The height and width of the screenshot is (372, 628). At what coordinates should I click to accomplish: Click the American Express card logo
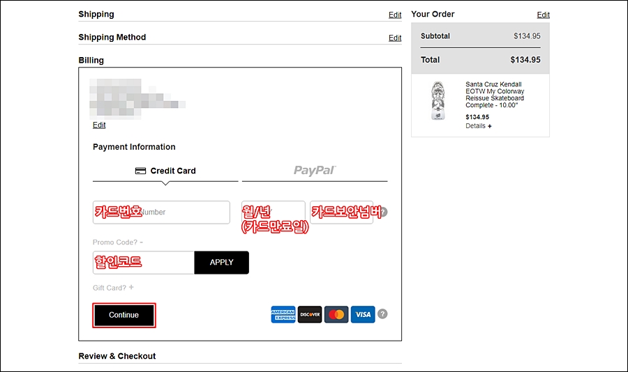(283, 314)
